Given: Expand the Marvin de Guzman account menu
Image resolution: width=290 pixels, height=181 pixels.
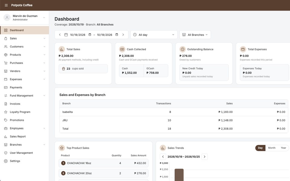Looking at the screenshot, I should click(44, 17).
